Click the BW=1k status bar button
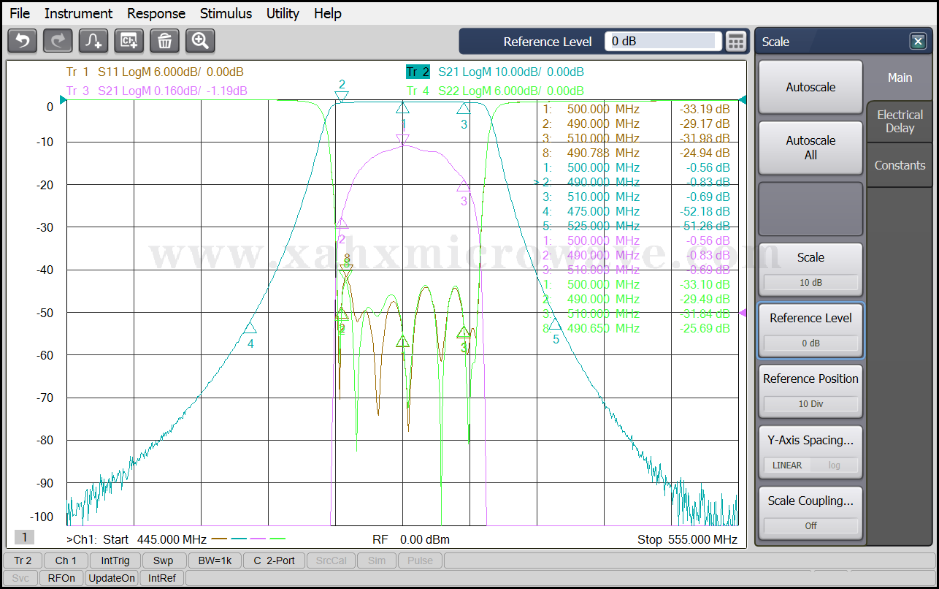The width and height of the screenshot is (939, 589). coord(215,560)
